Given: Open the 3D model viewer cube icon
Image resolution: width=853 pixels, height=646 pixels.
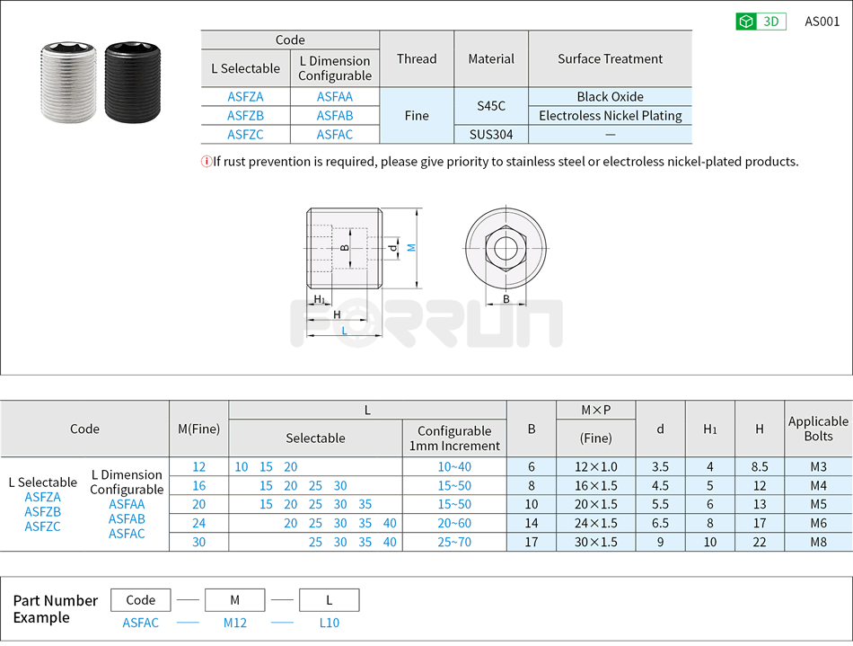Looking at the screenshot, I should 747,21.
